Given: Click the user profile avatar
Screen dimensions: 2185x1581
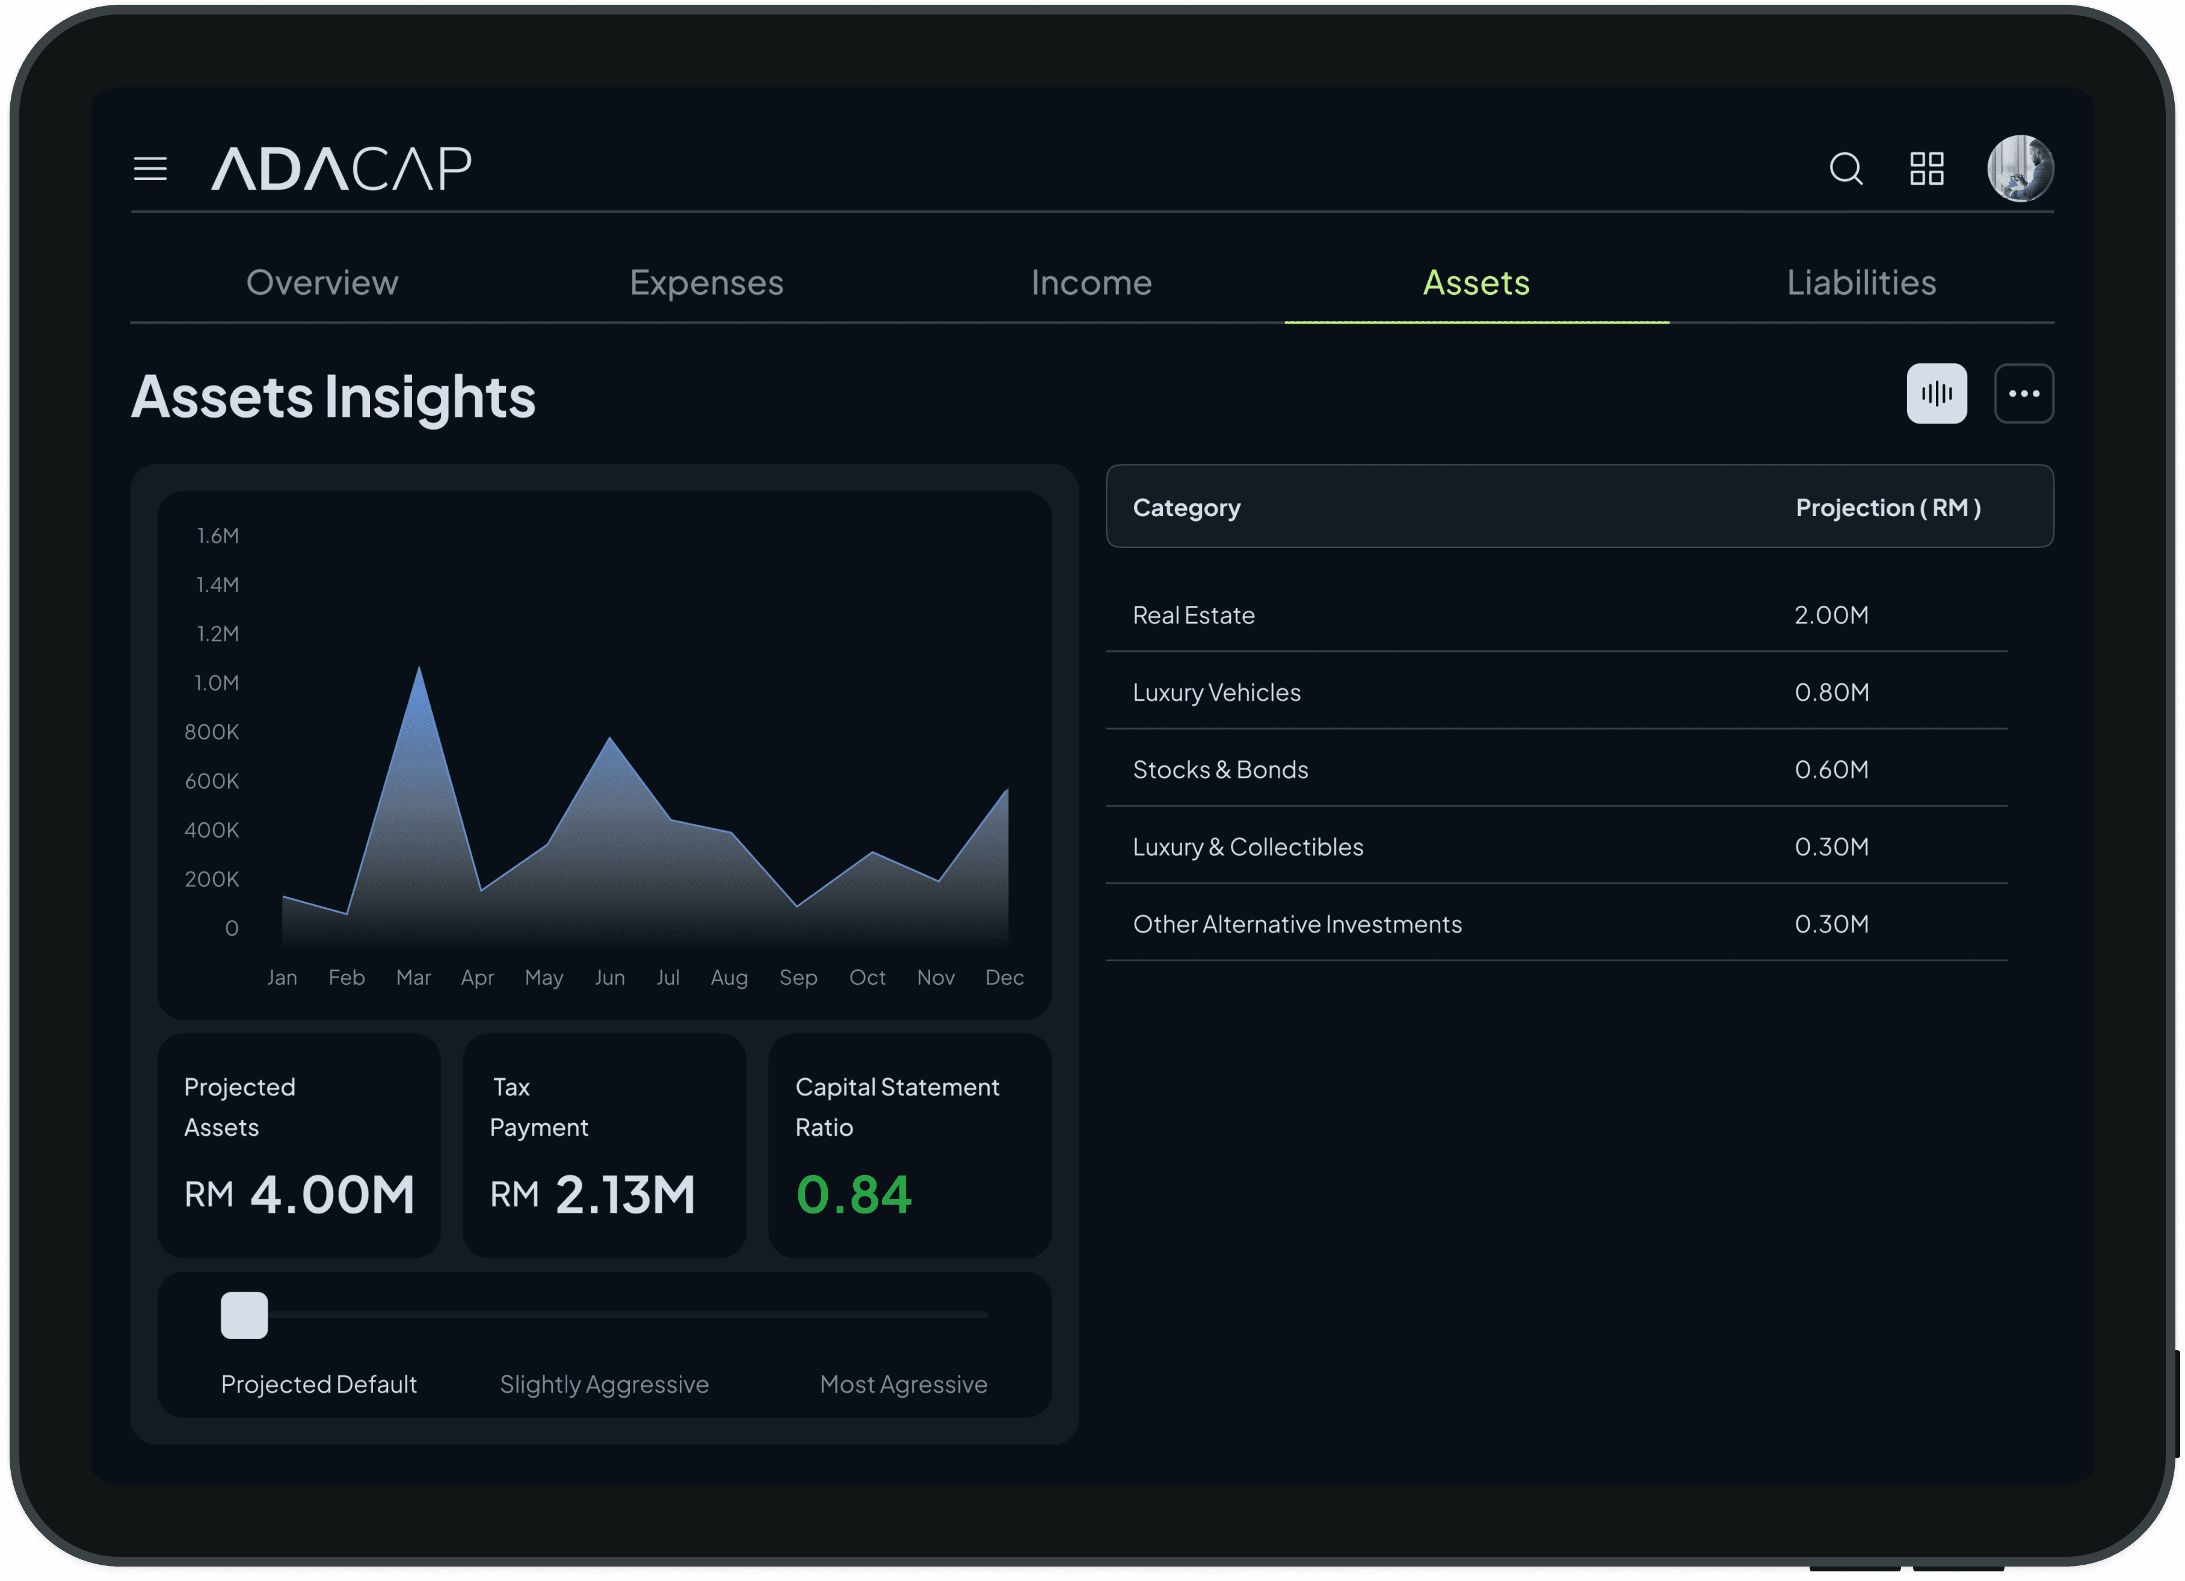Looking at the screenshot, I should 2020,168.
